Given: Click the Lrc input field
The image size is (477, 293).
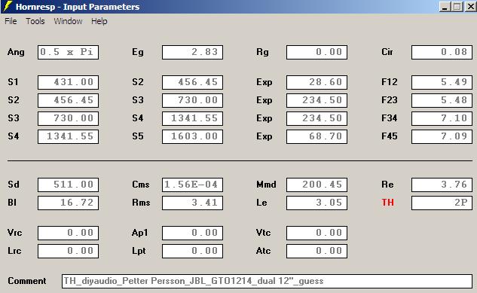Looking at the screenshot, I should [x=68, y=251].
